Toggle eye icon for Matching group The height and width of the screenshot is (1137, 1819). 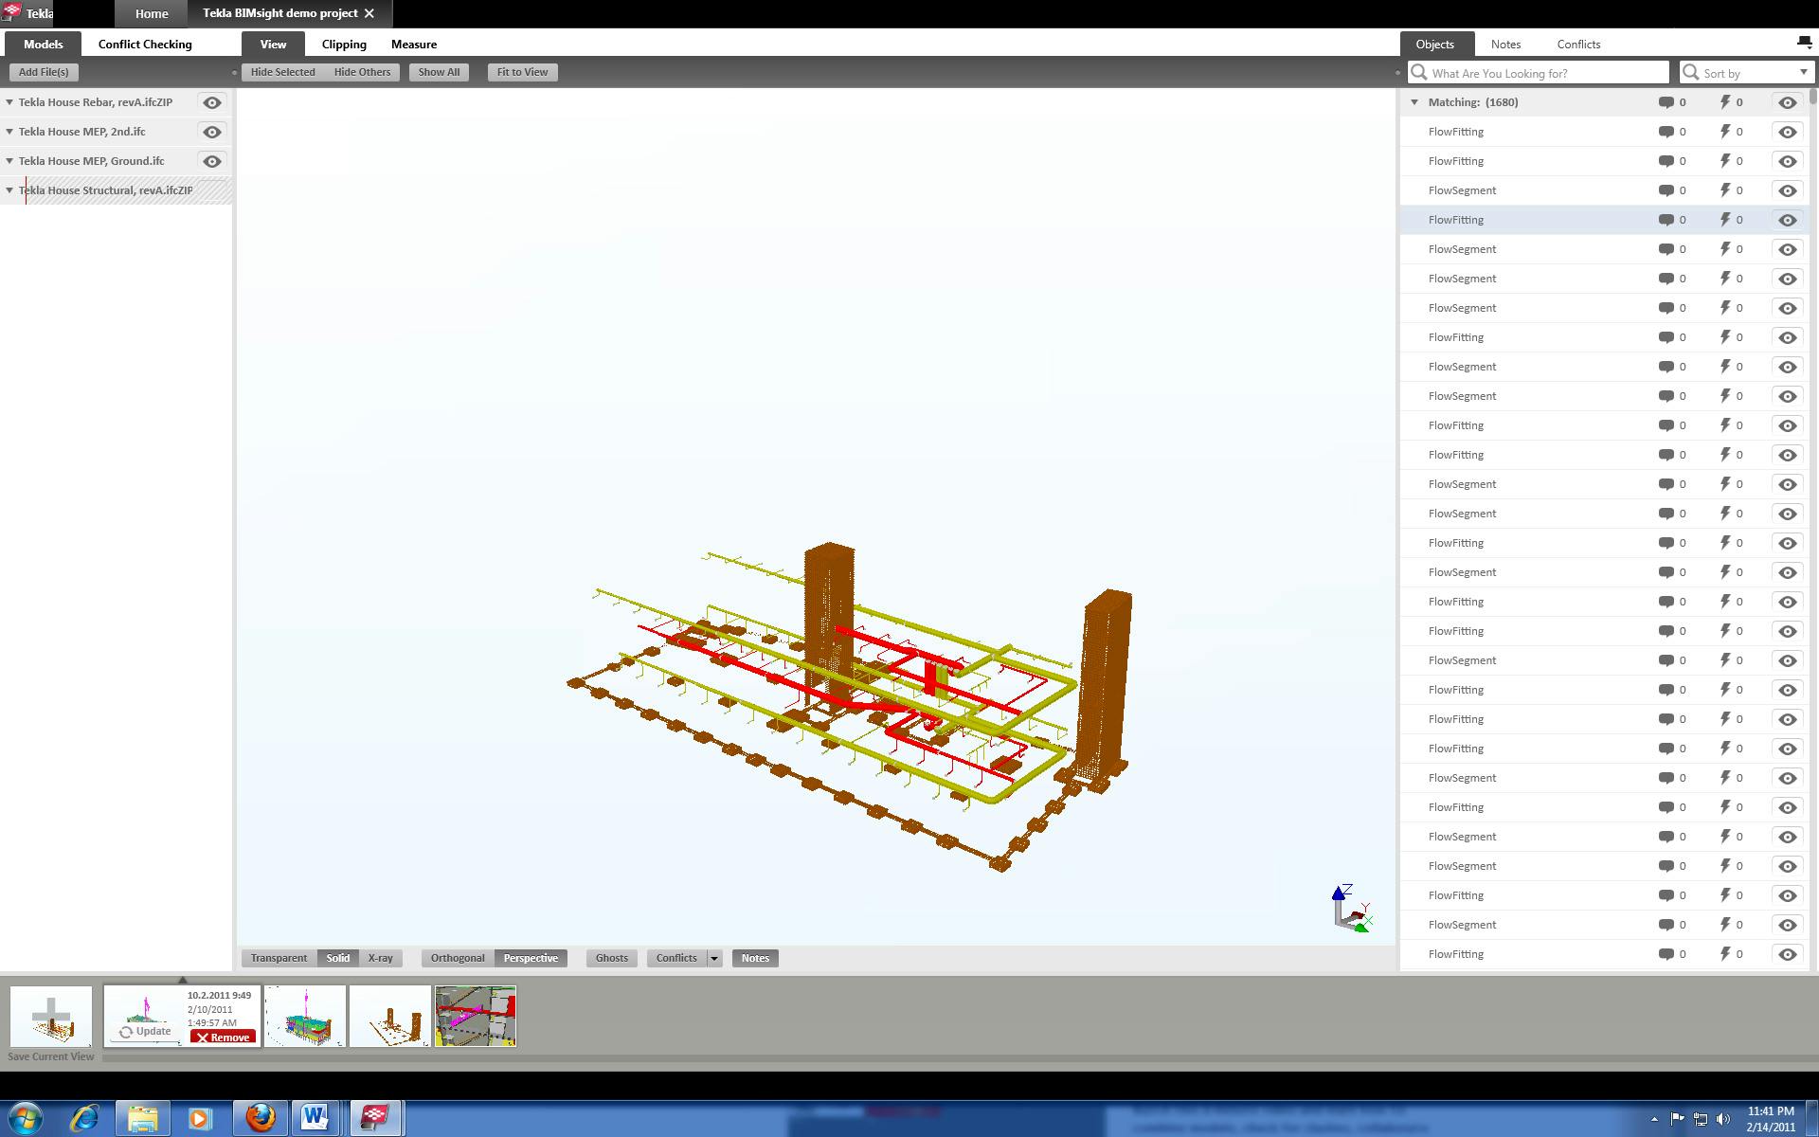tap(1787, 102)
